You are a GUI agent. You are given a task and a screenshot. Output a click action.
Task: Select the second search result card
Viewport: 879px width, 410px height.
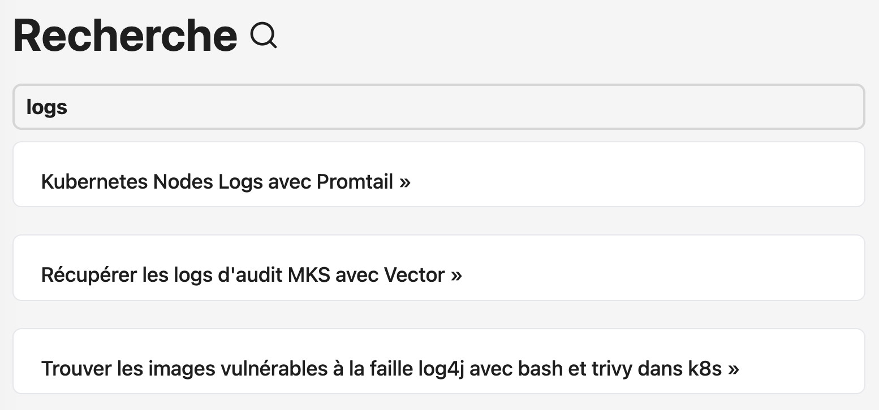pyautogui.click(x=439, y=267)
